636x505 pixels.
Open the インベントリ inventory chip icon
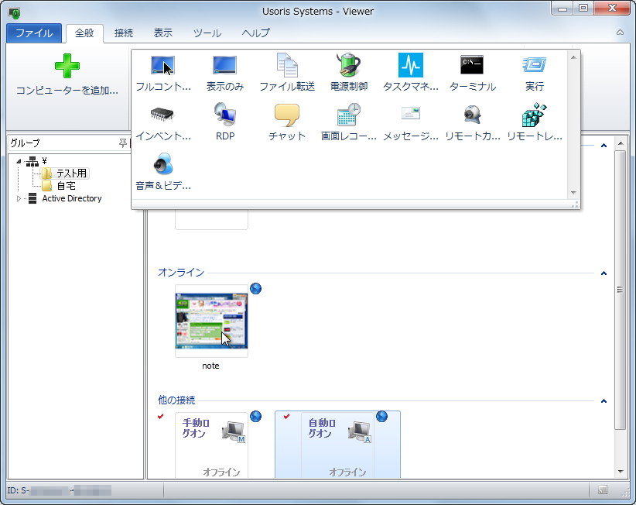(x=162, y=115)
